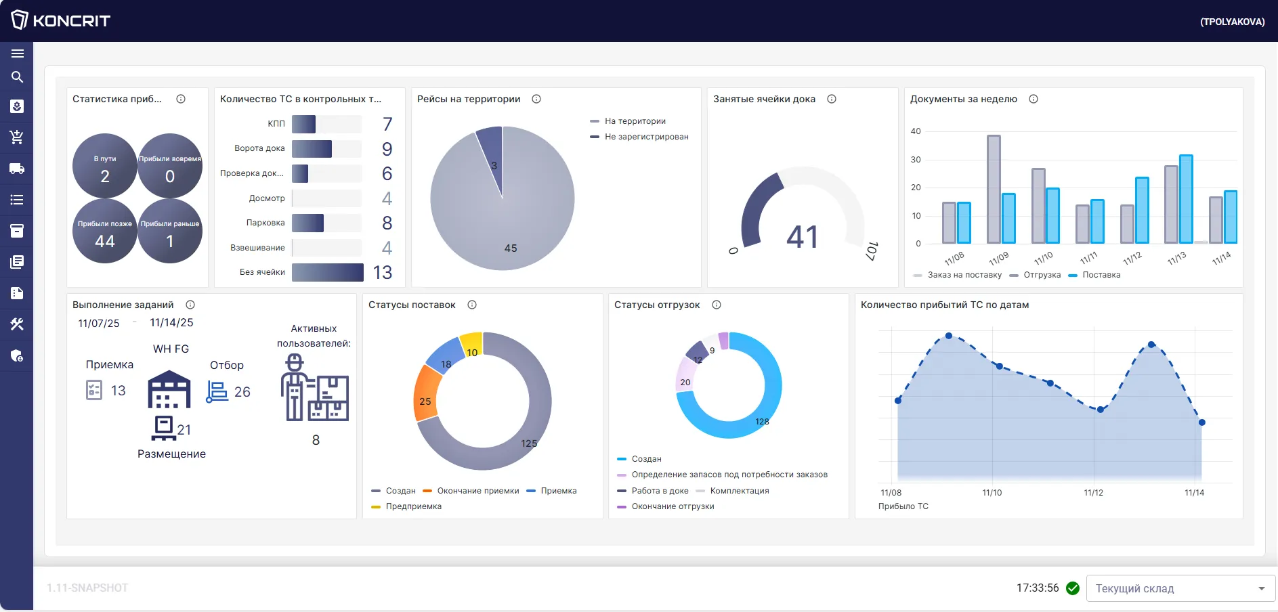
Task: Click the TPOLYAKOVA user name
Action: pos(1232,22)
